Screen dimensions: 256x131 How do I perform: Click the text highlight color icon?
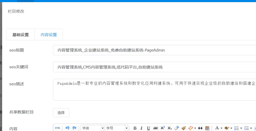pyautogui.click(x=227, y=128)
